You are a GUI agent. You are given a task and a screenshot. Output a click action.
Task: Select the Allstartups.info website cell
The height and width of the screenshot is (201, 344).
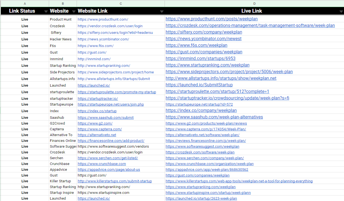point(63,79)
